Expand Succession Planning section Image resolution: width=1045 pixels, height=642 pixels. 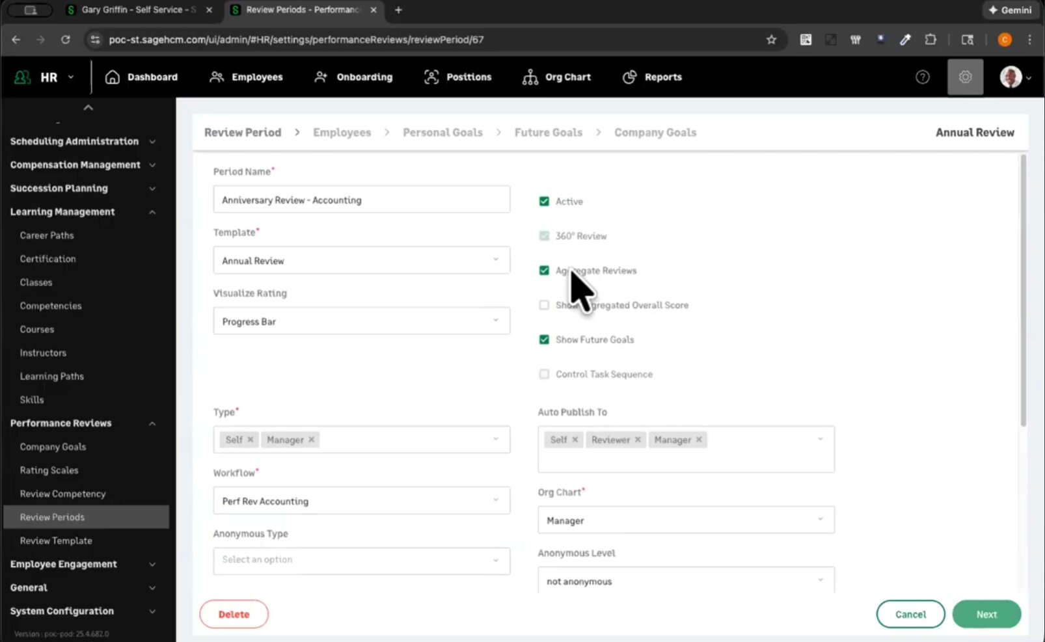tap(83, 188)
